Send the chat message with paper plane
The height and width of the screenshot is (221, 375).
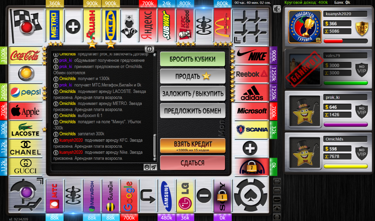154,167
